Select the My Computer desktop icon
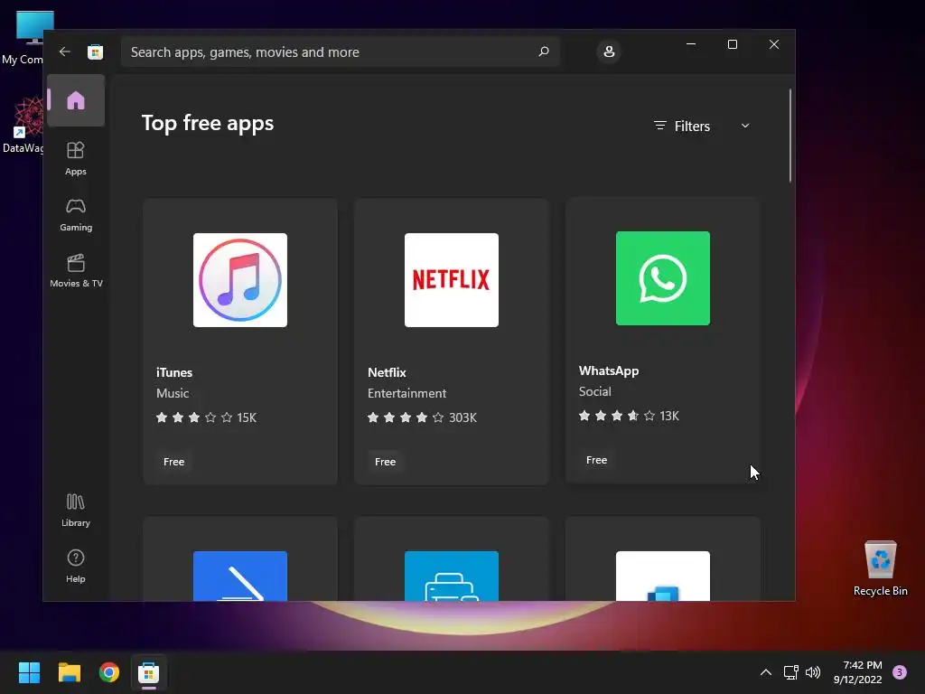 click(x=23, y=37)
